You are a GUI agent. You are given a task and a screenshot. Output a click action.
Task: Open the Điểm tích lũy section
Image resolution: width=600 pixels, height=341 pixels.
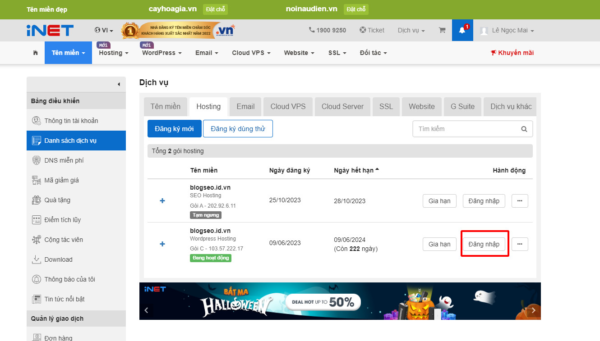click(x=63, y=219)
